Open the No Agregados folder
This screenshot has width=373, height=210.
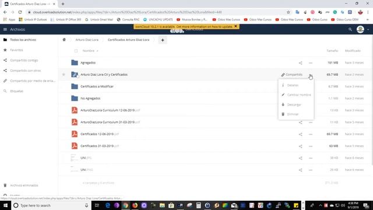(90, 99)
